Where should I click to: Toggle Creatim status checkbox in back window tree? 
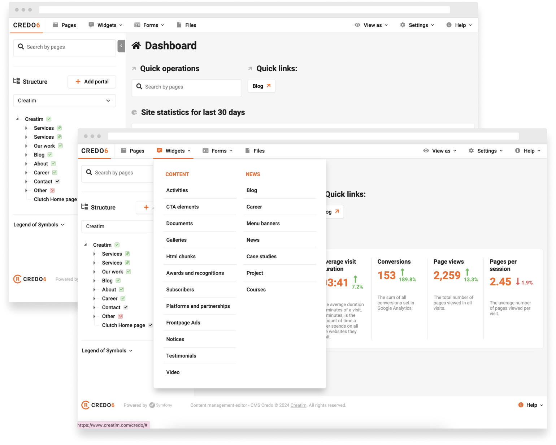coord(49,119)
